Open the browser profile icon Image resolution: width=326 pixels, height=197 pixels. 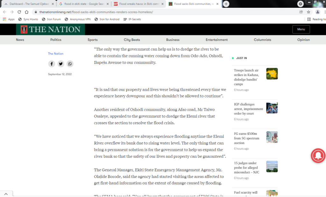318,12
